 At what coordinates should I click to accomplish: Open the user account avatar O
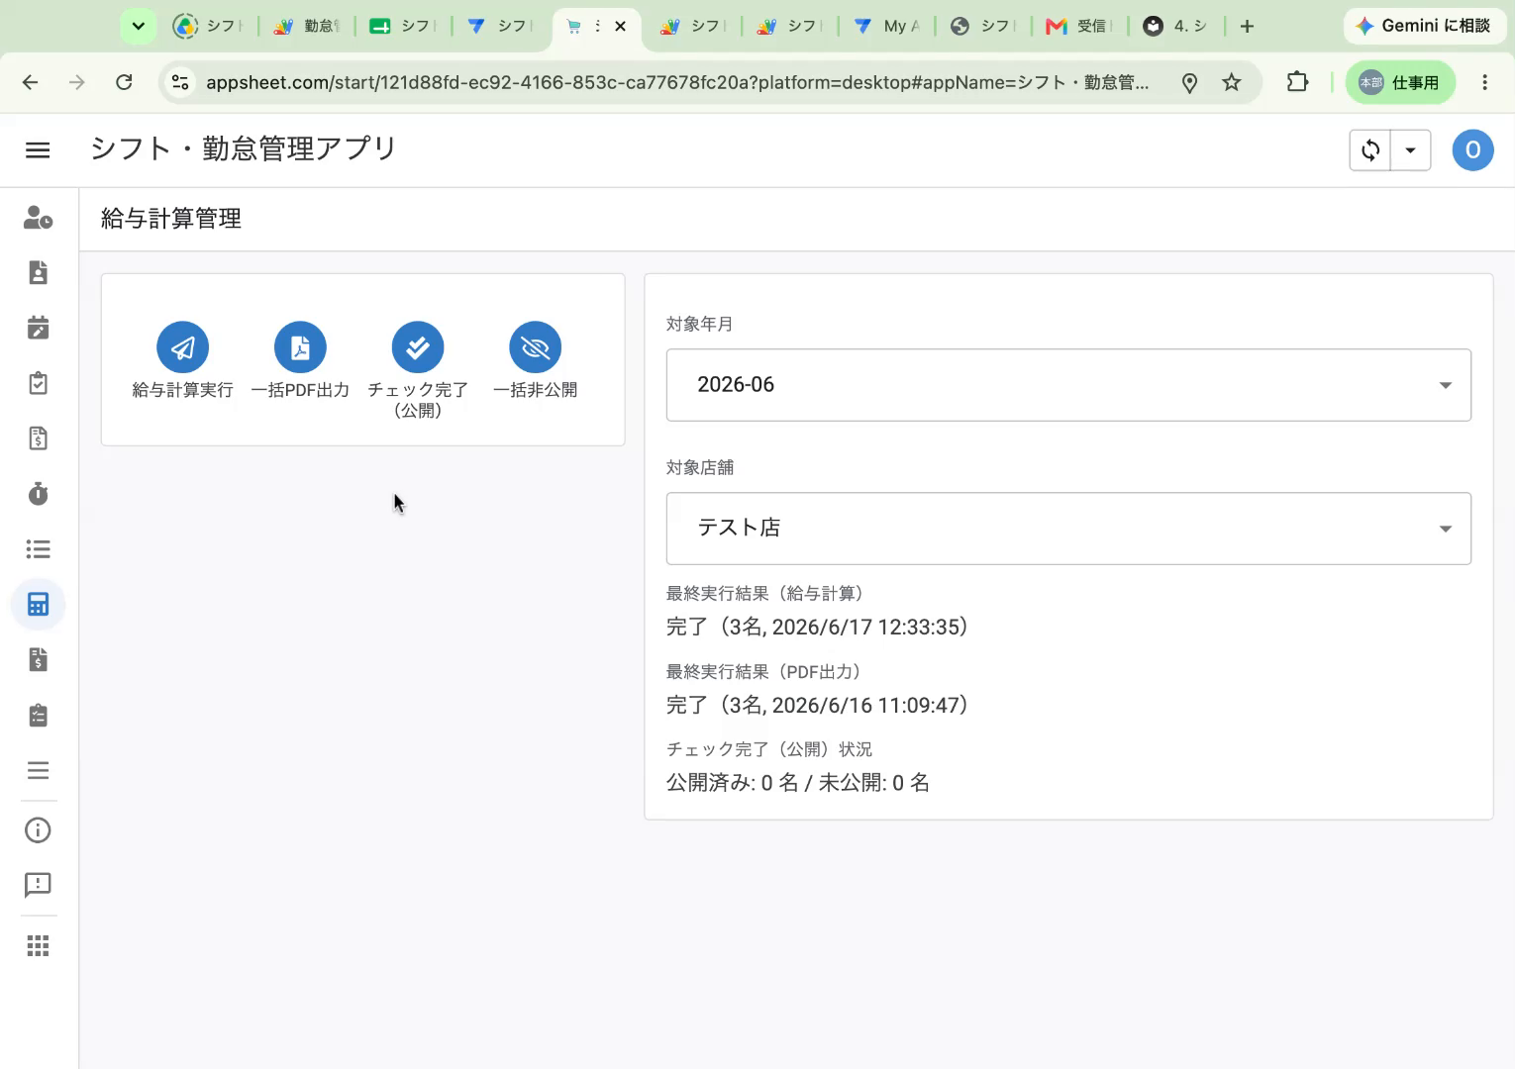1472,150
